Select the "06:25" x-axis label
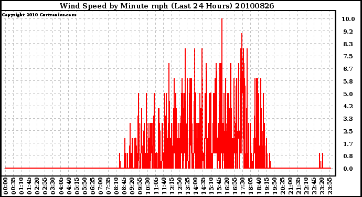The image size is (362, 197). 92,186
